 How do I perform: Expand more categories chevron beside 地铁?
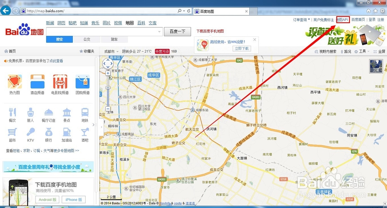coord(93,125)
